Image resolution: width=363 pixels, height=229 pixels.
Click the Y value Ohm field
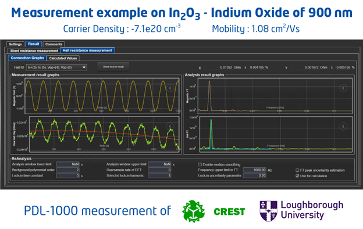point(309,68)
